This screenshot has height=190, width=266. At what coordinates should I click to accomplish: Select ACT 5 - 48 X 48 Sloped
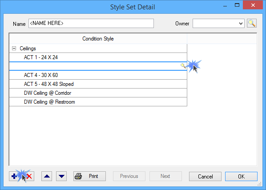tap(98, 84)
